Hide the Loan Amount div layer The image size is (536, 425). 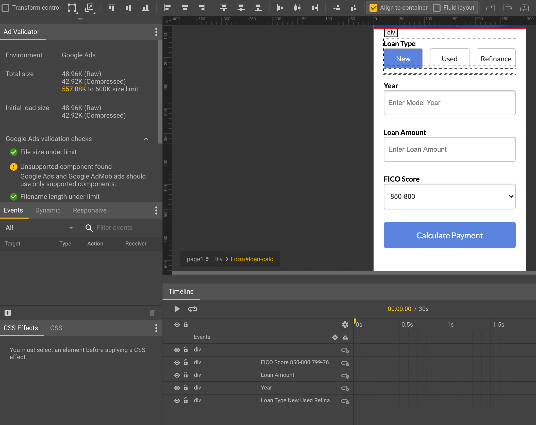pos(177,375)
